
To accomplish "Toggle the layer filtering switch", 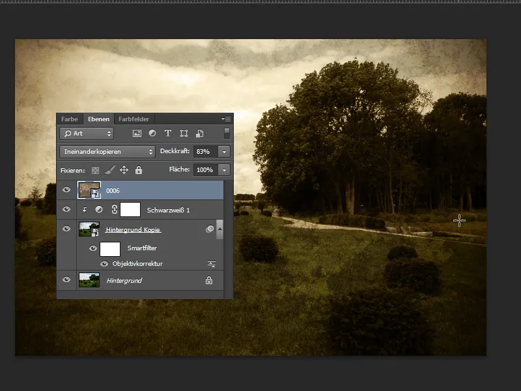I will point(227,133).
